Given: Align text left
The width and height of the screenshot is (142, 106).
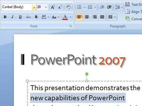Looking at the screenshot, I should [79, 17].
